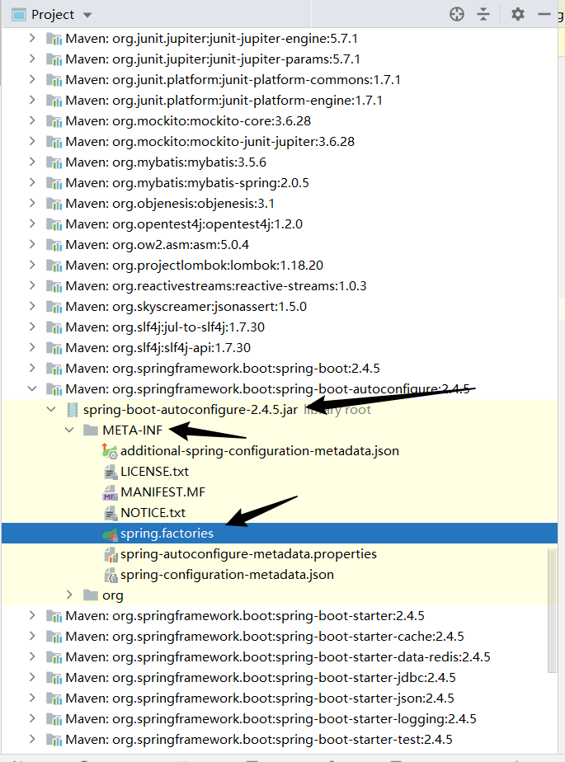This screenshot has width=565, height=762.
Task: Collapse the spring-boot-autoconfigure:2.4.5 library
Action: 32,388
